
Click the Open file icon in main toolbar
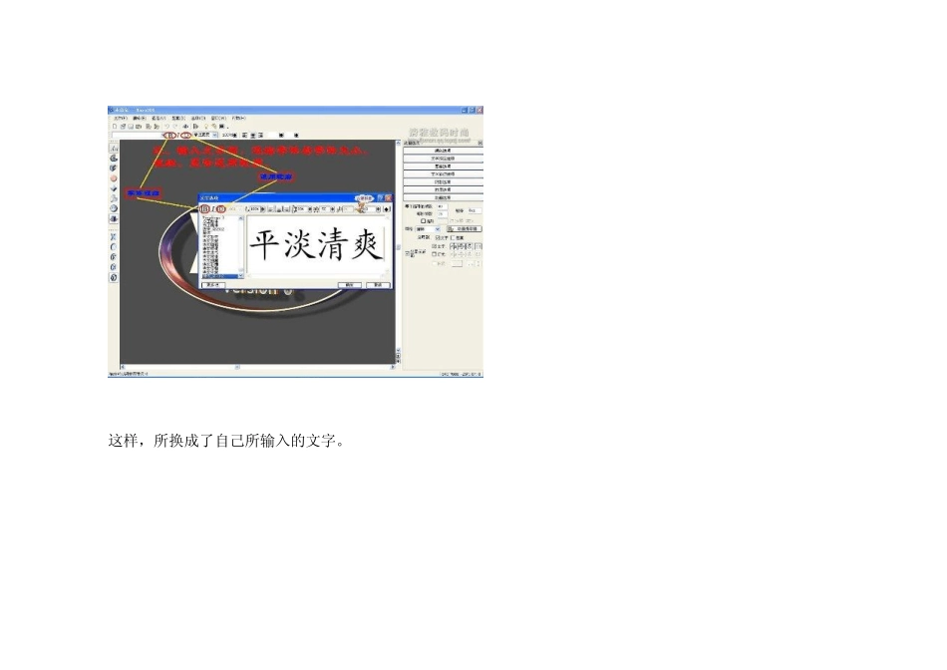[x=123, y=127]
